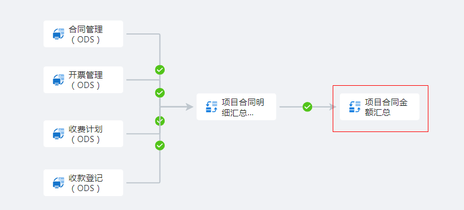Viewport: 464px width, 210px height.
Task: Click the connector line leaving 收款登记 node
Action: click(x=143, y=183)
